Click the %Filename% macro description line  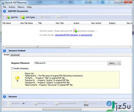coord(54,76)
